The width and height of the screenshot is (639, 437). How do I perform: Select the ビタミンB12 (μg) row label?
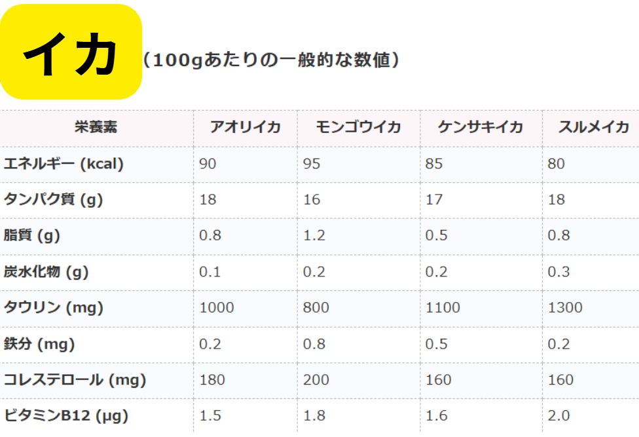(x=65, y=415)
